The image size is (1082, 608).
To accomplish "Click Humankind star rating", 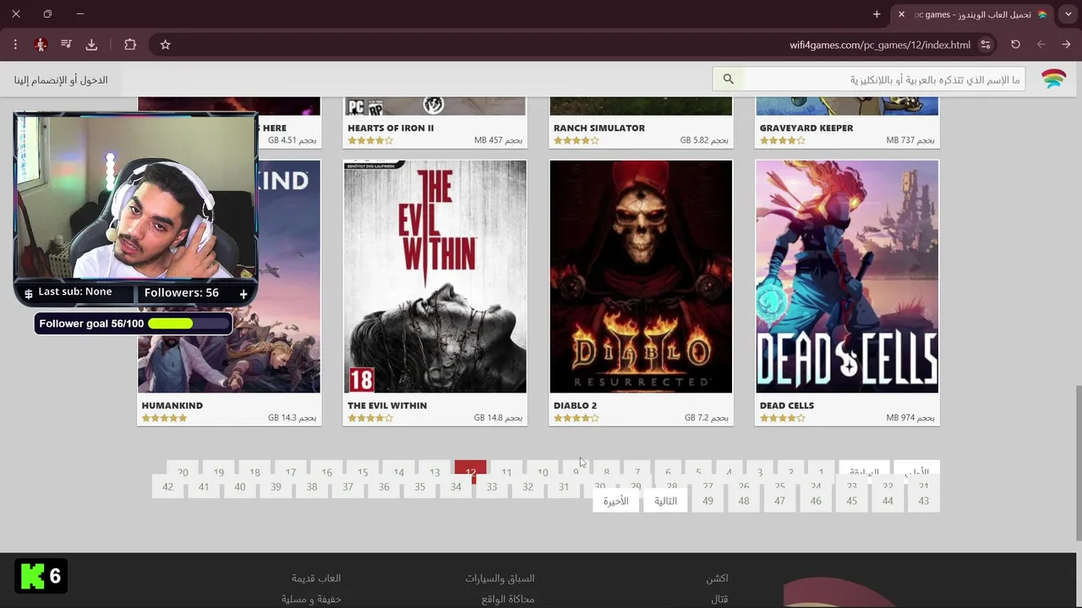I will tap(164, 418).
